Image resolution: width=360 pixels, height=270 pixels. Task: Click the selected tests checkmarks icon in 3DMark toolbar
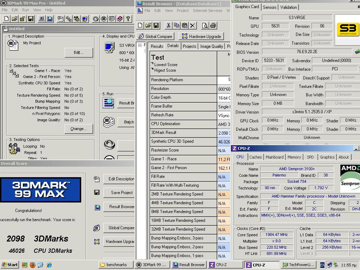[69, 19]
